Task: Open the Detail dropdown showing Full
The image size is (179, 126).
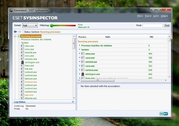Action: [30, 26]
